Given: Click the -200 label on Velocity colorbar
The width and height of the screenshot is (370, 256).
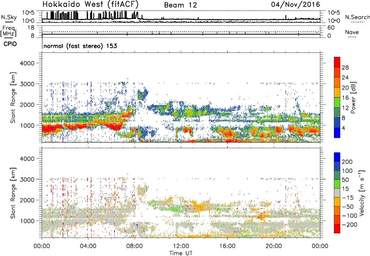Looking at the screenshot, I should (x=349, y=225).
